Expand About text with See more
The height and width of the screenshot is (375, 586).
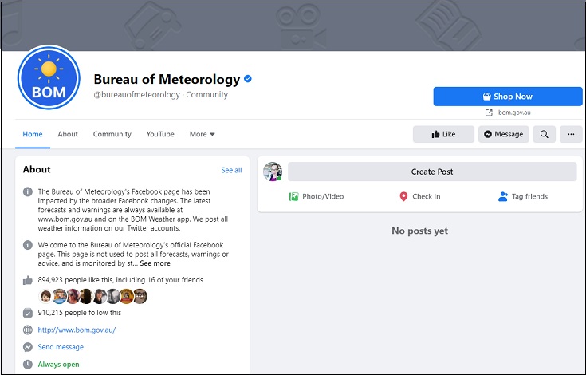pos(155,263)
